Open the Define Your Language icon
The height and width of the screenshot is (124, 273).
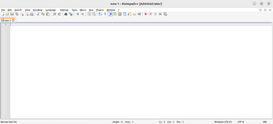[x=115, y=14]
